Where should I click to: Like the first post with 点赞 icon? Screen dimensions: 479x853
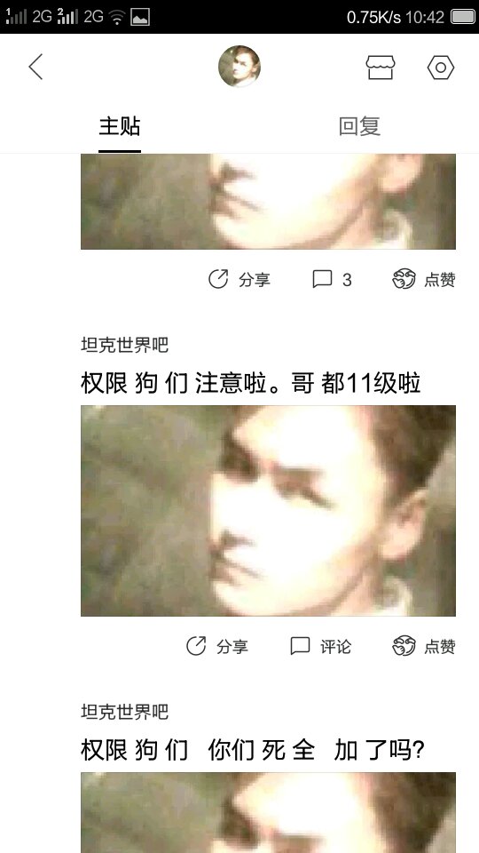point(424,280)
